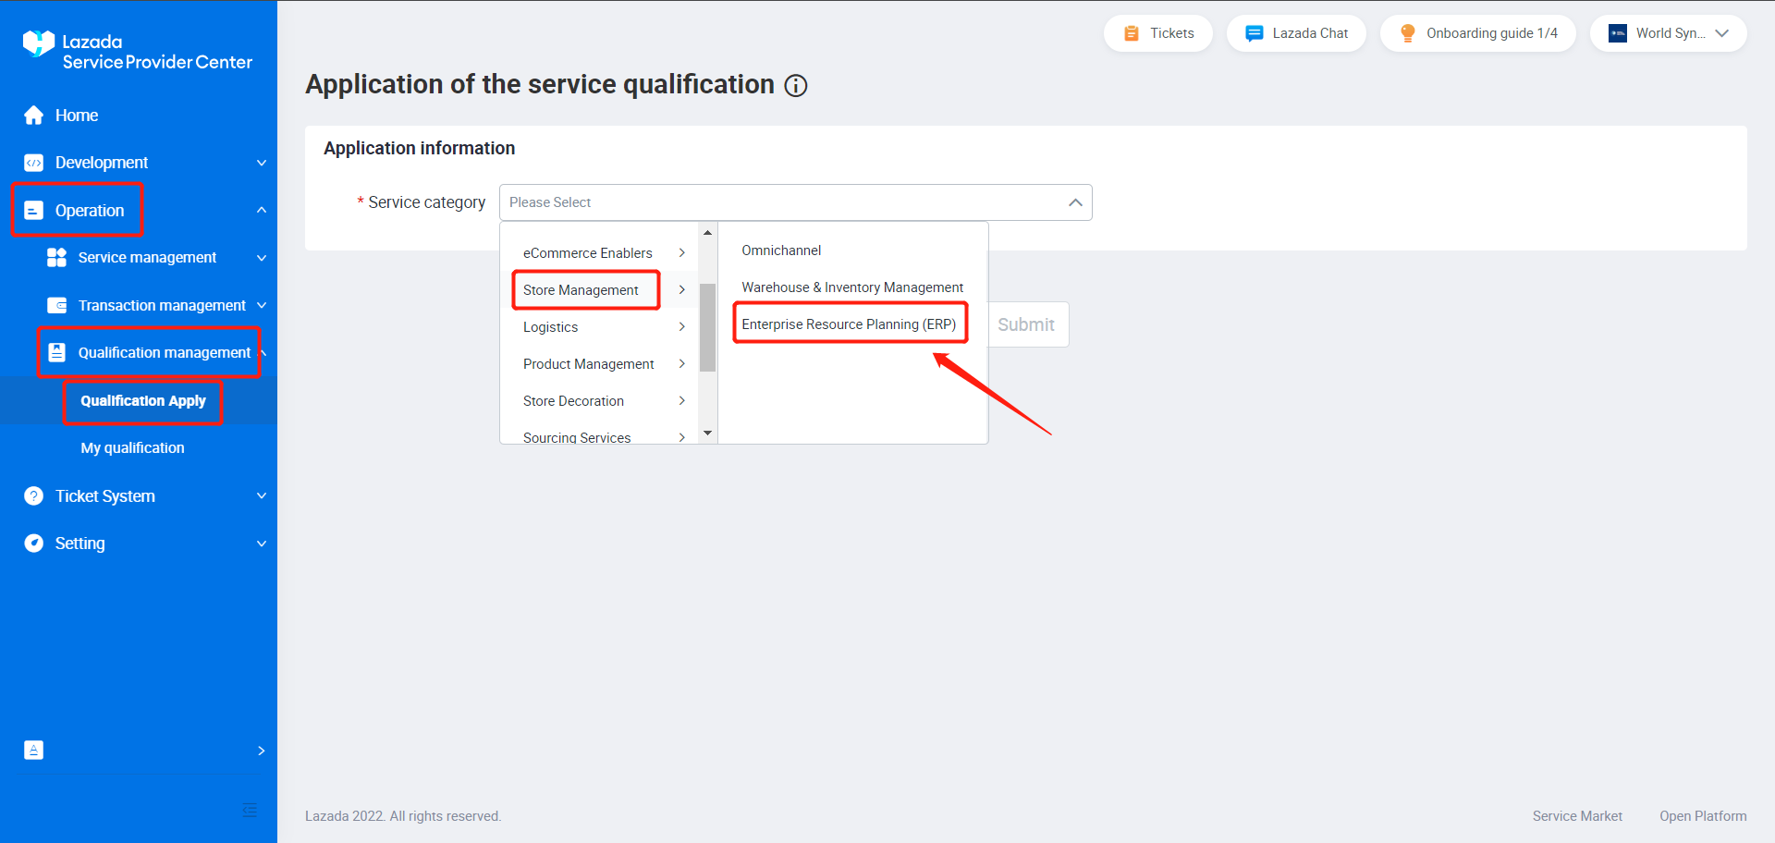The image size is (1775, 843).
Task: Follow the Service Market footer link
Action: point(1577,816)
